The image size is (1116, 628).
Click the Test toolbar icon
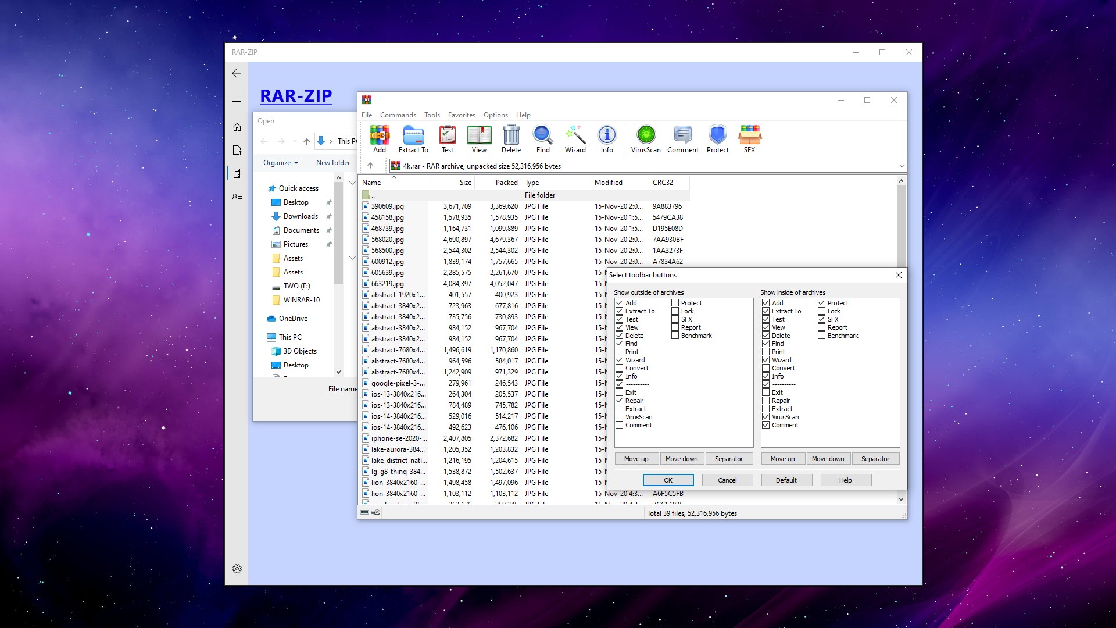[447, 137]
